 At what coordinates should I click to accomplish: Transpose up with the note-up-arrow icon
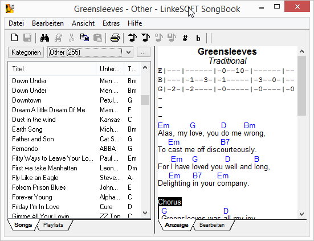pos(132,38)
